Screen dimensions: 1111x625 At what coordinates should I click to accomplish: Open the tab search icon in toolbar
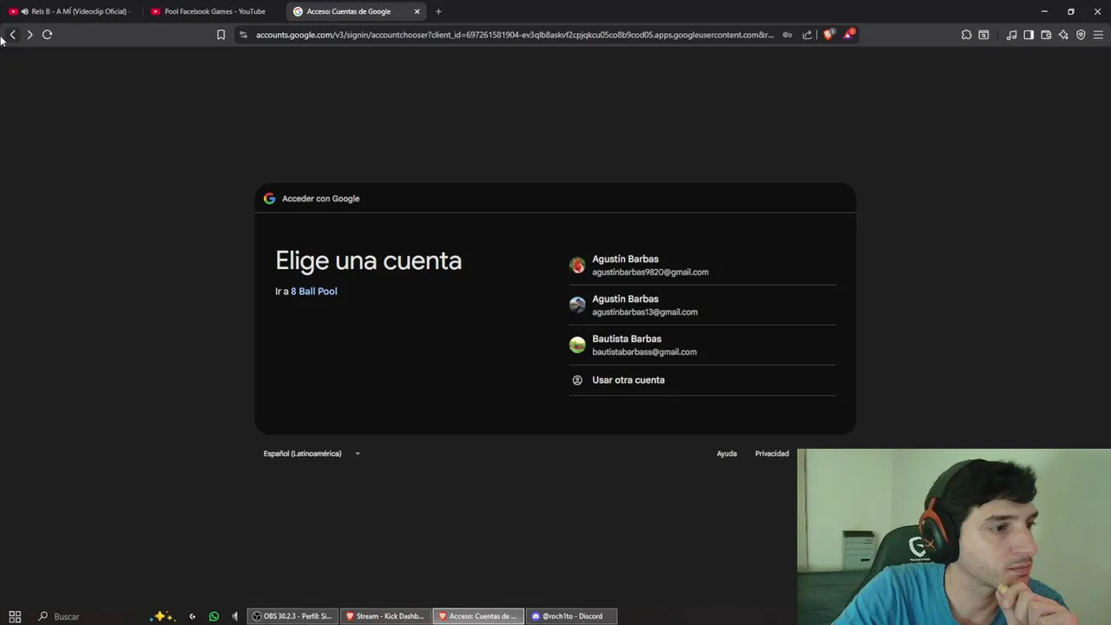(983, 35)
